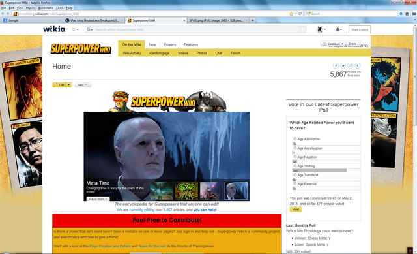Open the Contribute dropdown
Screen dimensions: 417x254
point(333,44)
